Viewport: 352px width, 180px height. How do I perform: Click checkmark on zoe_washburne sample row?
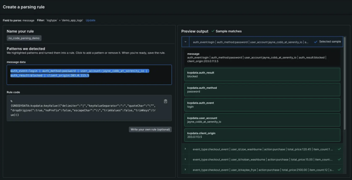click(339, 149)
